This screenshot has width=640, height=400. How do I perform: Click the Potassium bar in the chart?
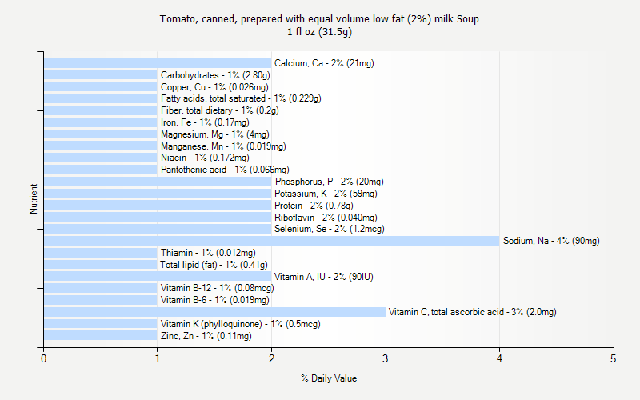tap(158, 194)
